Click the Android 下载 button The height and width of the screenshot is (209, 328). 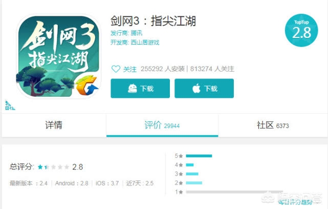(140, 89)
